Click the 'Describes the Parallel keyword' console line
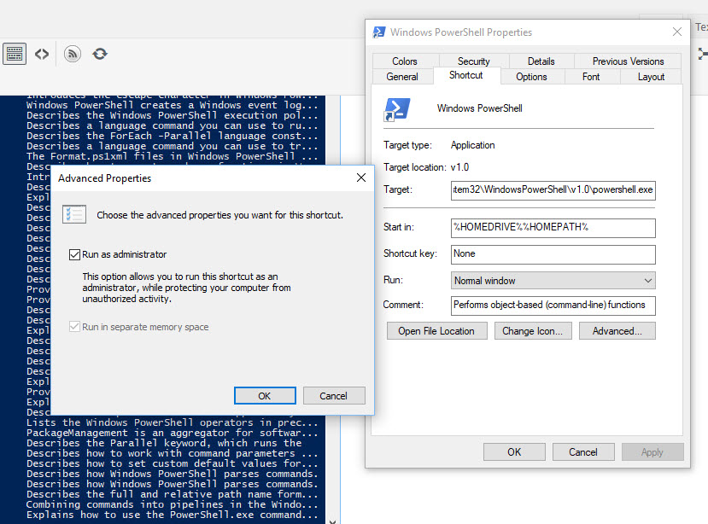Image resolution: width=708 pixels, height=524 pixels. 164,443
